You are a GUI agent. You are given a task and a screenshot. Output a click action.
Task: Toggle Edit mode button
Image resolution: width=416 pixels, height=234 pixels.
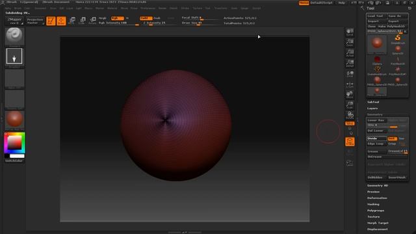point(51,21)
